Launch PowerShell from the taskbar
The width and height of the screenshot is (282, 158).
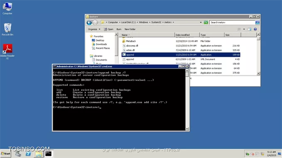click(x=28, y=154)
